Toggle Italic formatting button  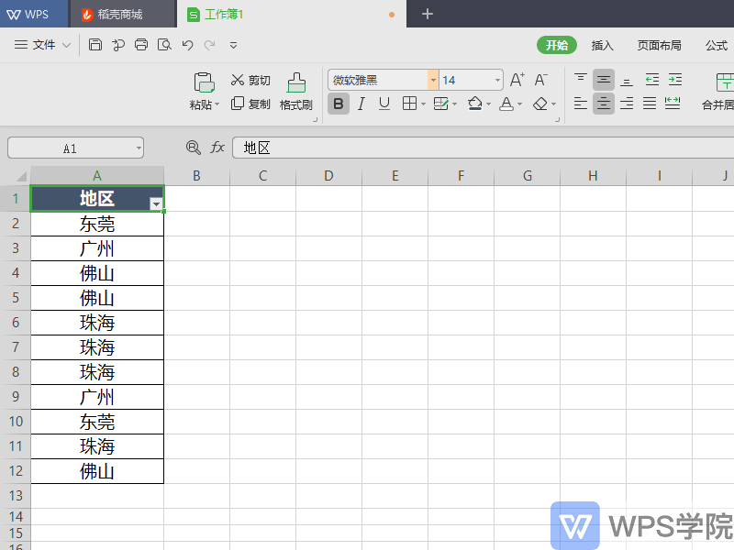pyautogui.click(x=361, y=104)
